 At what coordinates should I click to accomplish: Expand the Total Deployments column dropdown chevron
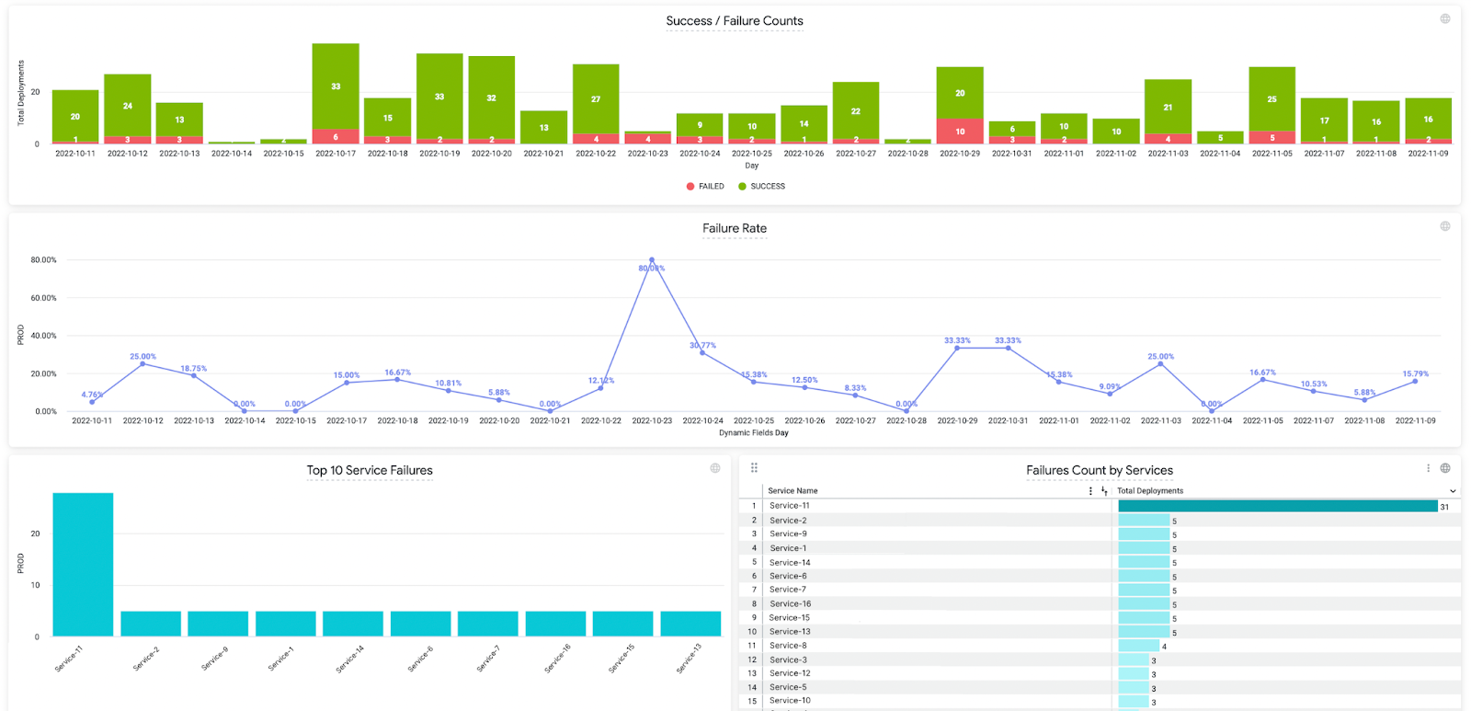click(1453, 491)
